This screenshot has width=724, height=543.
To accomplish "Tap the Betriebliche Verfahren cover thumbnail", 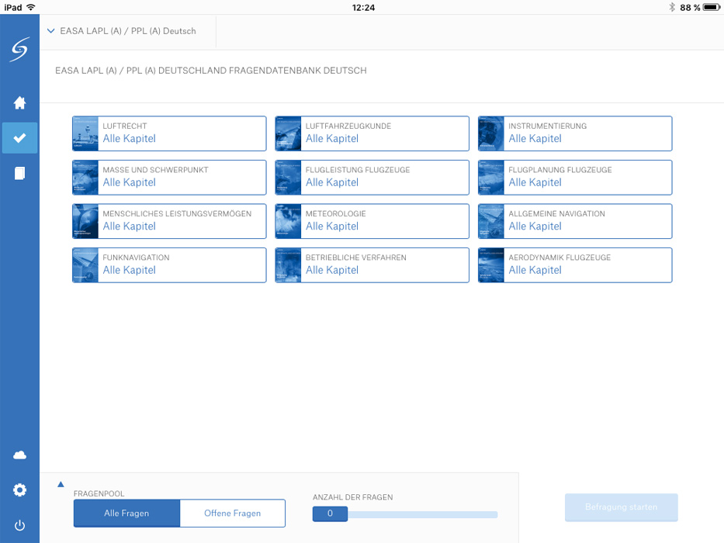I will click(x=288, y=265).
